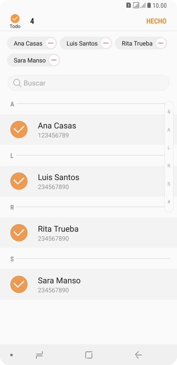
Task: Deselect Luis Santos contact checkbox
Action: [19, 181]
